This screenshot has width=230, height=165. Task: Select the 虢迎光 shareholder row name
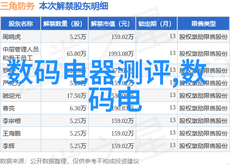(x=12, y=96)
